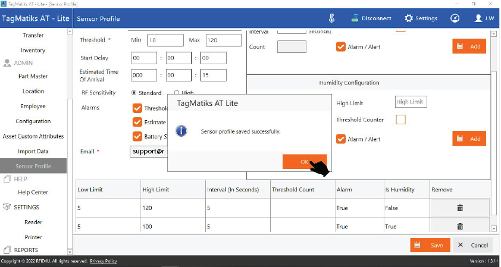
Task: Go to Import Data in sidebar
Action: 33,151
